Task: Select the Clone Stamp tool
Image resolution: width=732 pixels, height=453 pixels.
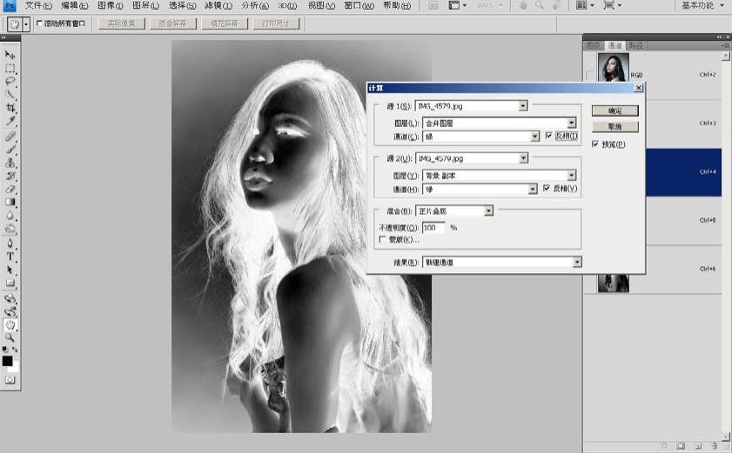Action: [x=10, y=163]
